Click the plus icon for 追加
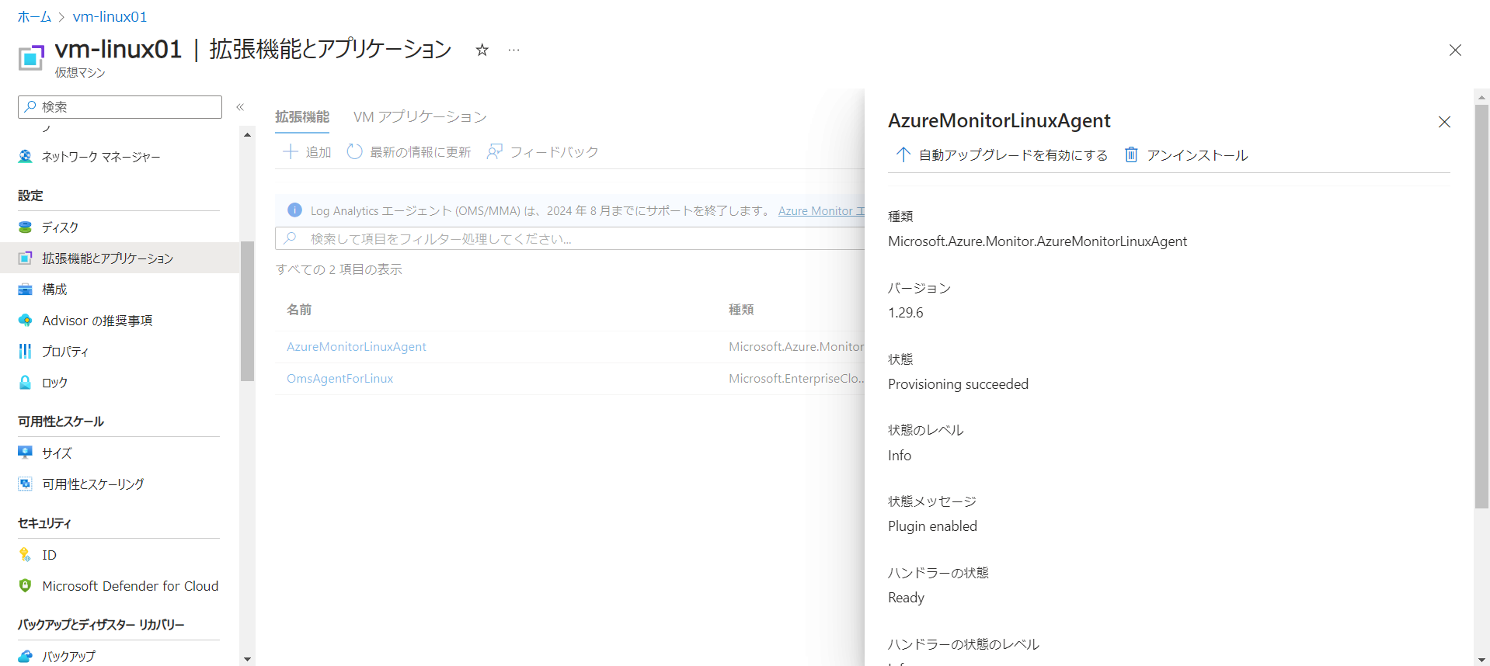 (290, 151)
